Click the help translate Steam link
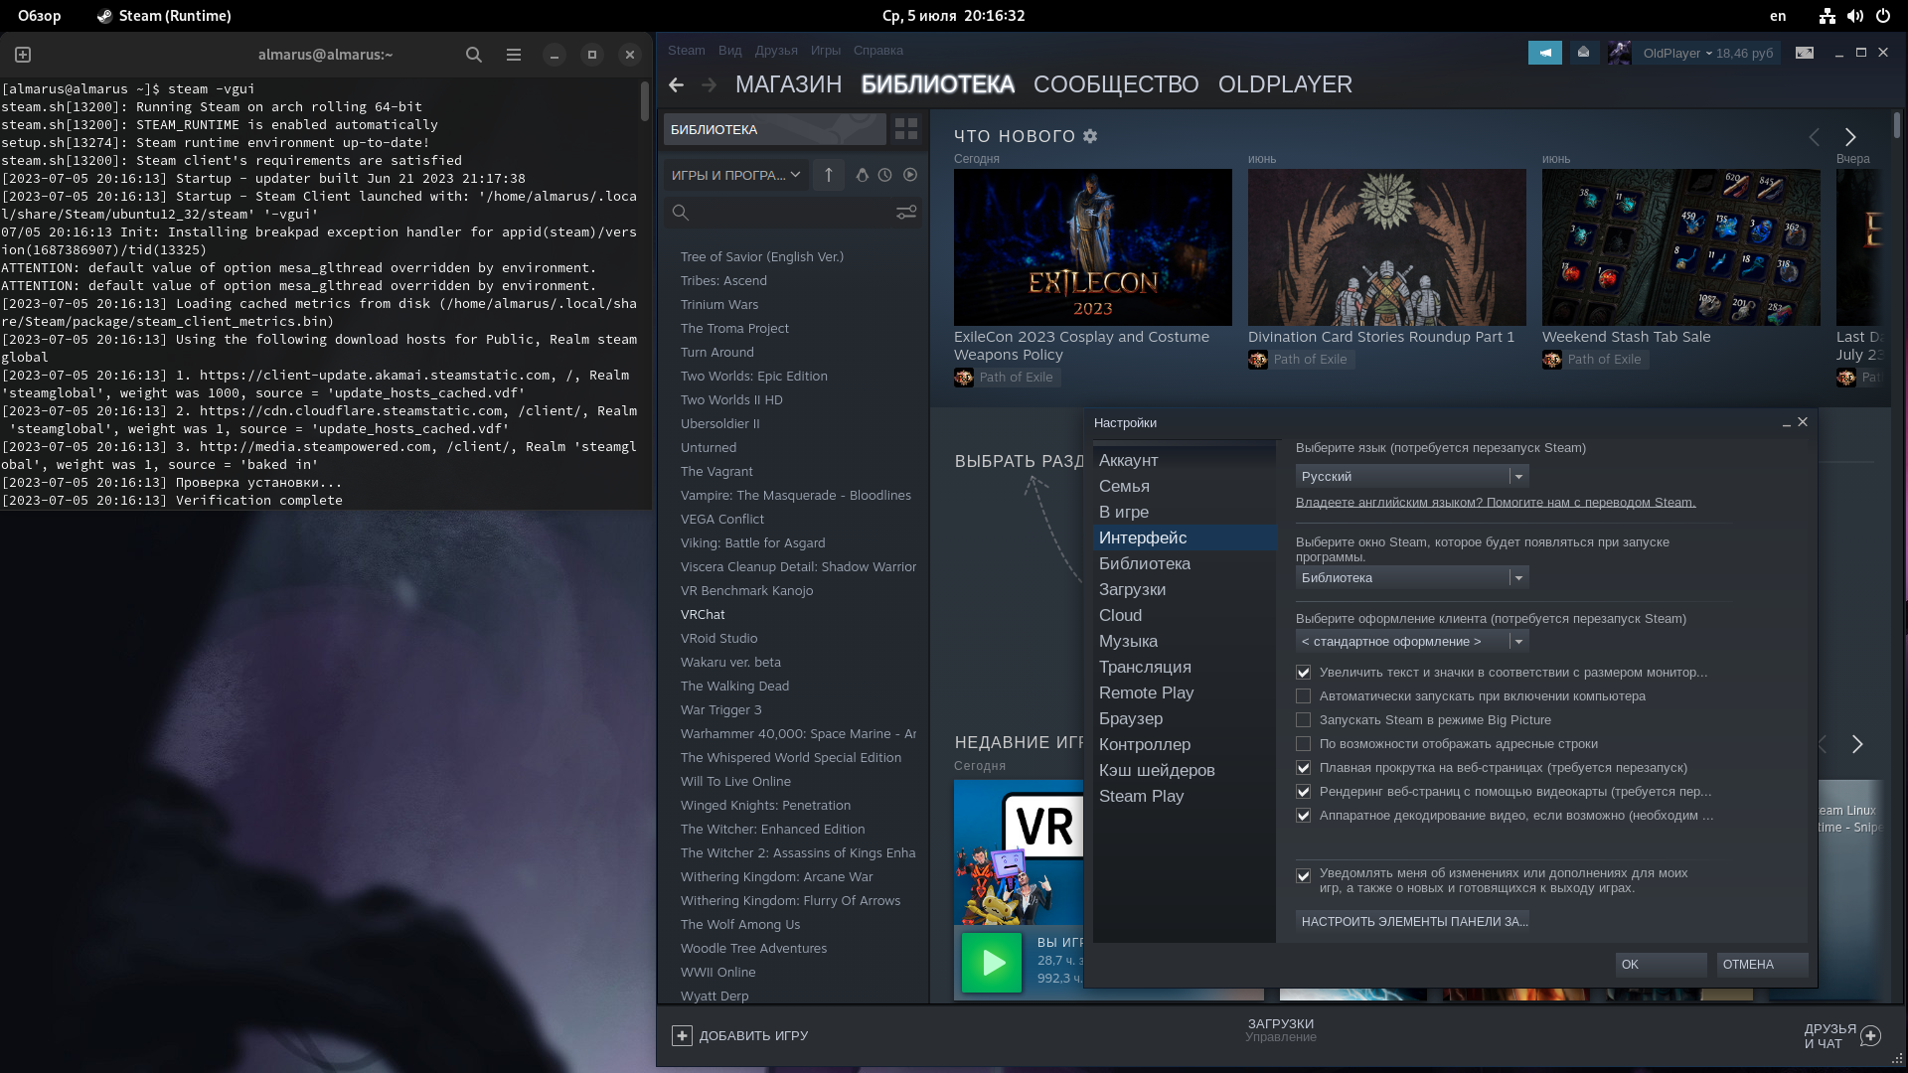 click(1496, 502)
